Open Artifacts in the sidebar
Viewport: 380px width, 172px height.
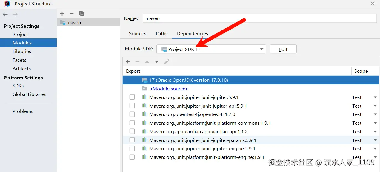[21, 69]
